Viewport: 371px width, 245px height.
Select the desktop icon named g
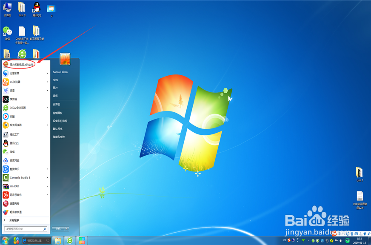click(51, 11)
